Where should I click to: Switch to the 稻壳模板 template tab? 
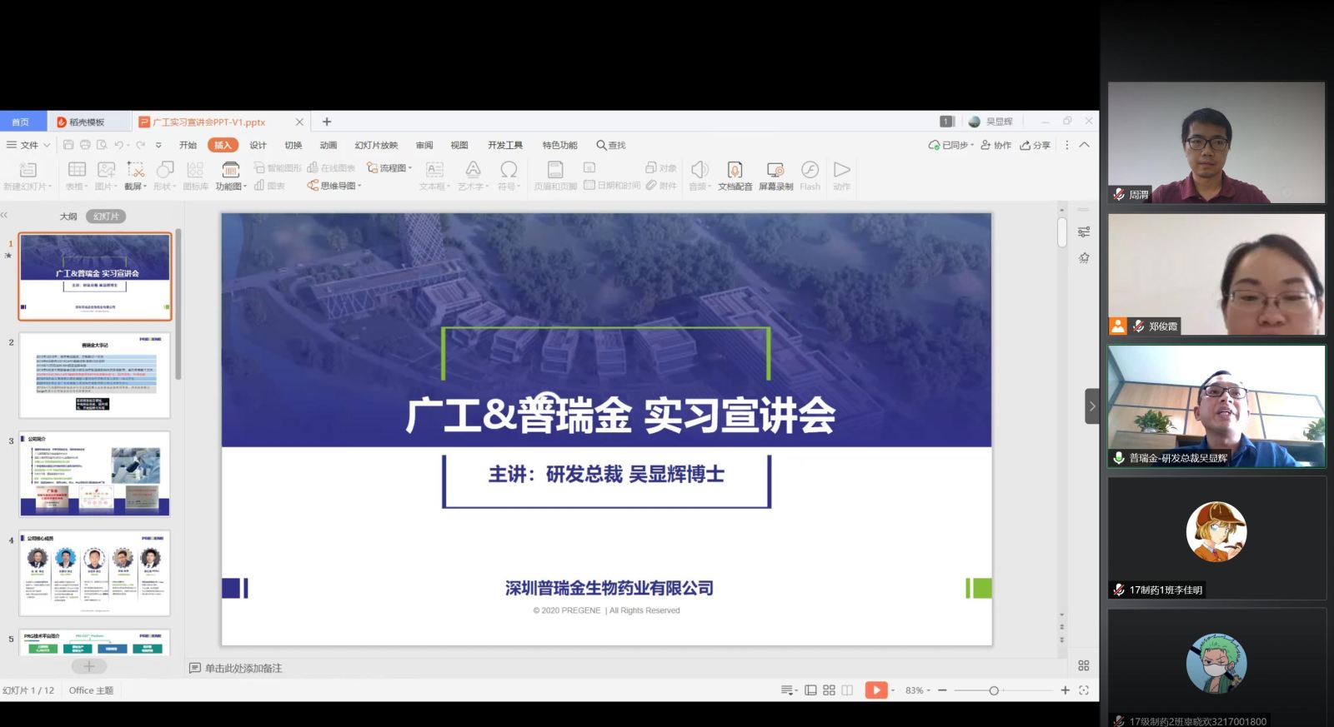coord(87,122)
